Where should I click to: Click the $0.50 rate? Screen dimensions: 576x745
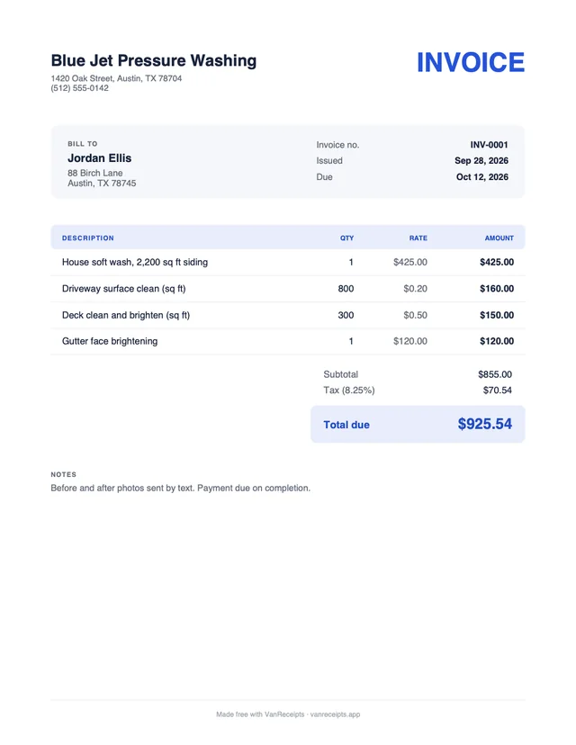[x=416, y=316]
